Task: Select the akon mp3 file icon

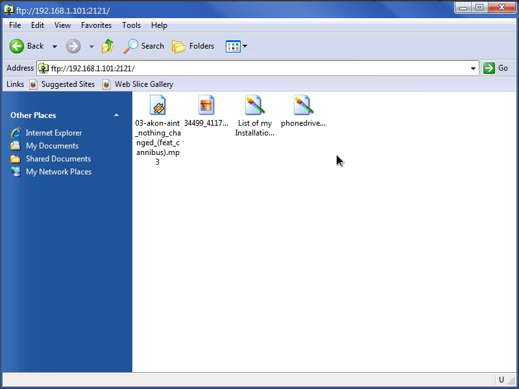Action: (x=158, y=105)
